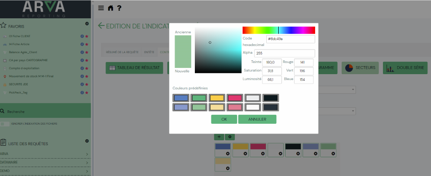Remove the black palette color tile
431x176 pixels.
pos(298,154)
